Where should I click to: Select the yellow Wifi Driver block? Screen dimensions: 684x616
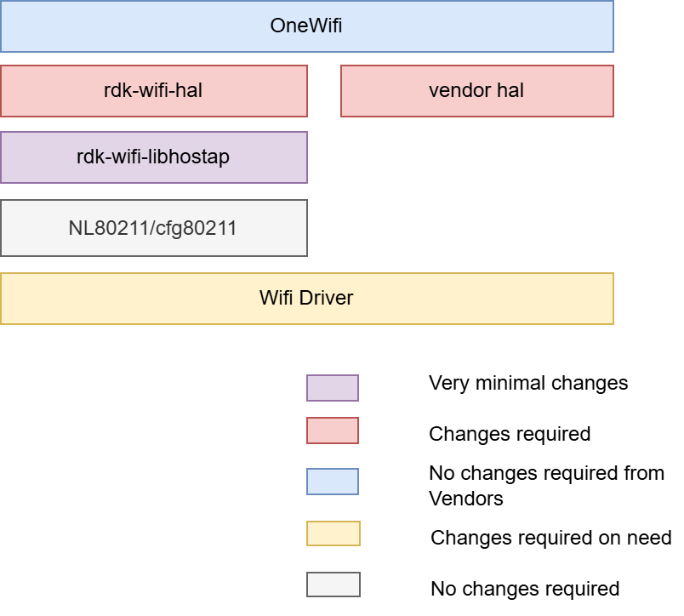[128, 299]
